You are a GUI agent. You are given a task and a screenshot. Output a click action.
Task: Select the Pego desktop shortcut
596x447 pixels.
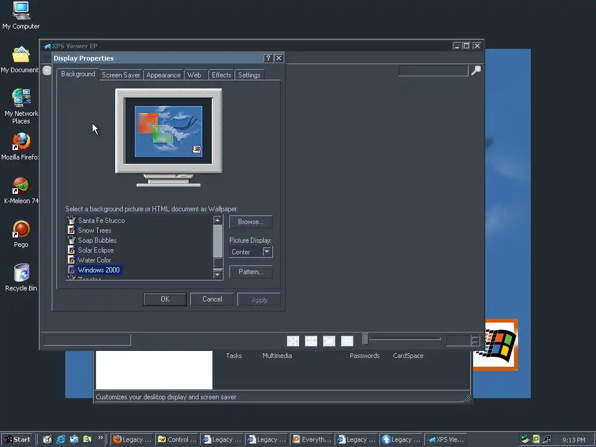(x=21, y=234)
